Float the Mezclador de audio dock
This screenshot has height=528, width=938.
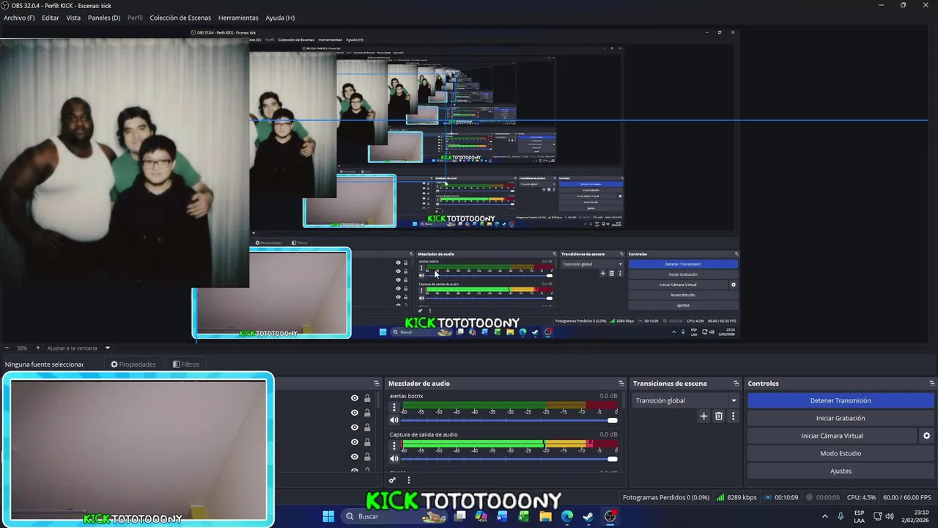(x=621, y=384)
